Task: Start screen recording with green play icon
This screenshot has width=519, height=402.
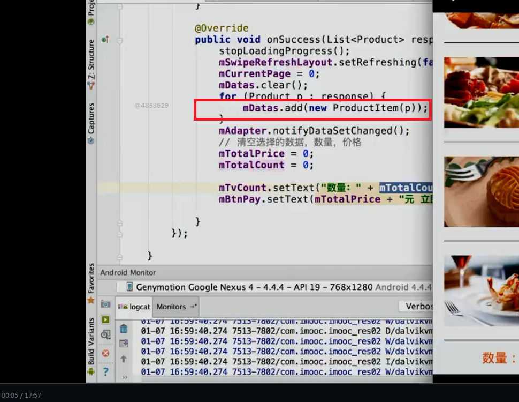Action: pos(105,319)
